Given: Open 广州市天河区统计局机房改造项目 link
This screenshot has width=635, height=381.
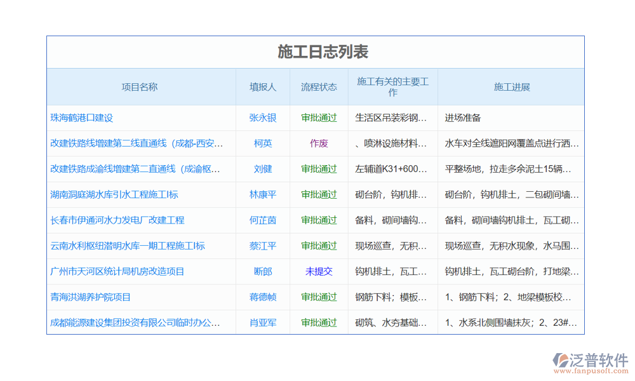Looking at the screenshot, I should pos(117,271).
